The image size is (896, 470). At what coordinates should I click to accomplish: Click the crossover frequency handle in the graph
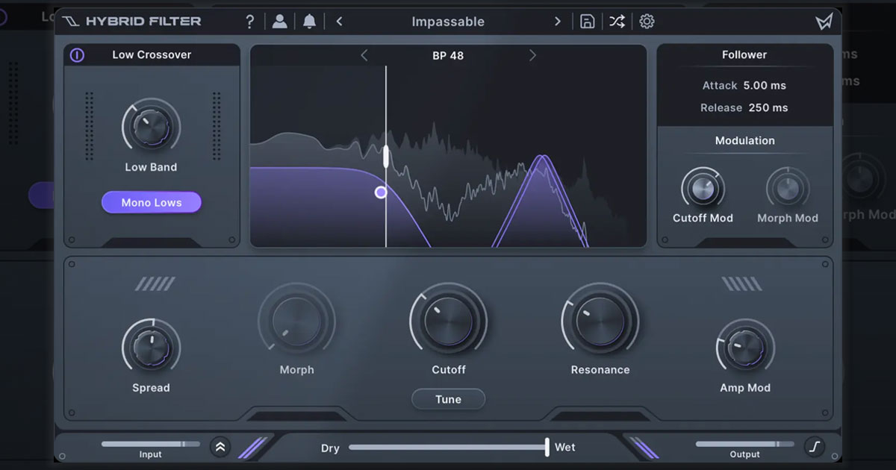pyautogui.click(x=386, y=157)
